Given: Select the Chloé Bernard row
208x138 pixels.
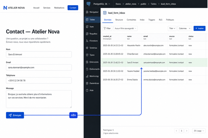Looking at the screenshot, I should (154, 54).
